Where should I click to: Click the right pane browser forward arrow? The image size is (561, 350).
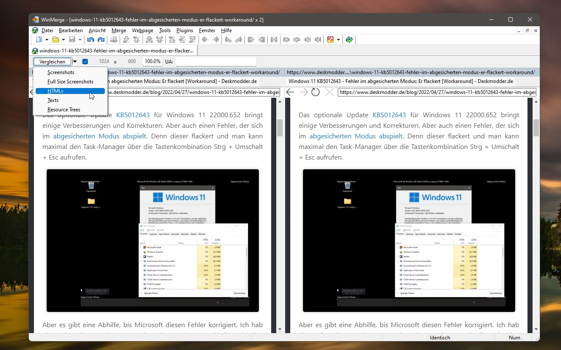(303, 92)
